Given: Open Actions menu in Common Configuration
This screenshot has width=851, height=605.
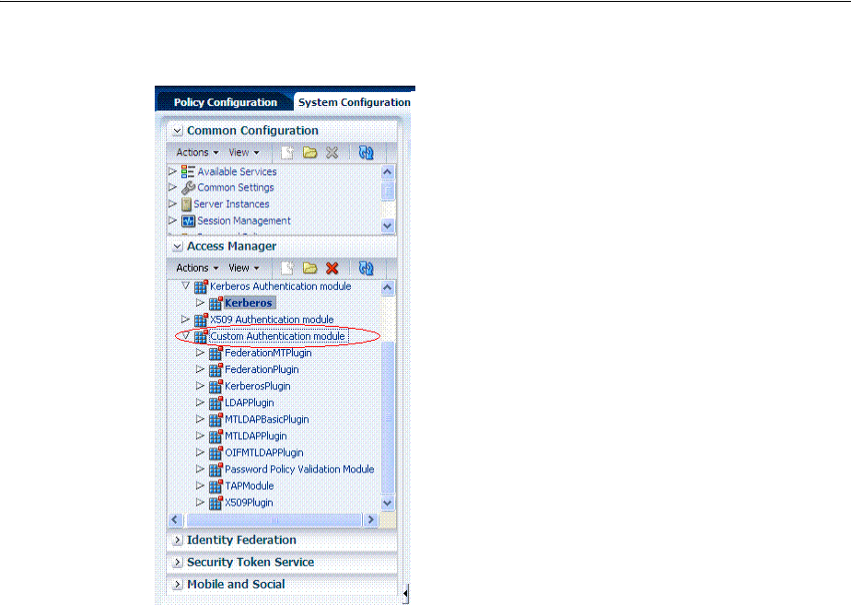Looking at the screenshot, I should click(x=197, y=153).
